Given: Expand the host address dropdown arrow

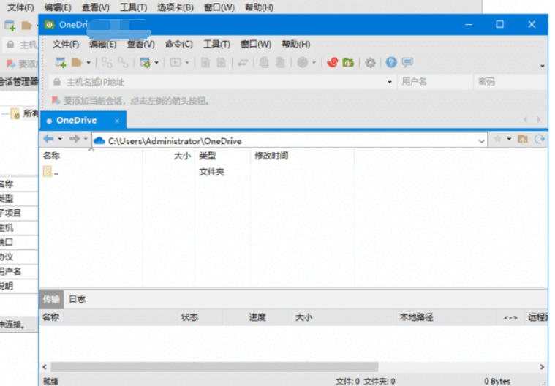Looking at the screenshot, I should click(x=390, y=82).
